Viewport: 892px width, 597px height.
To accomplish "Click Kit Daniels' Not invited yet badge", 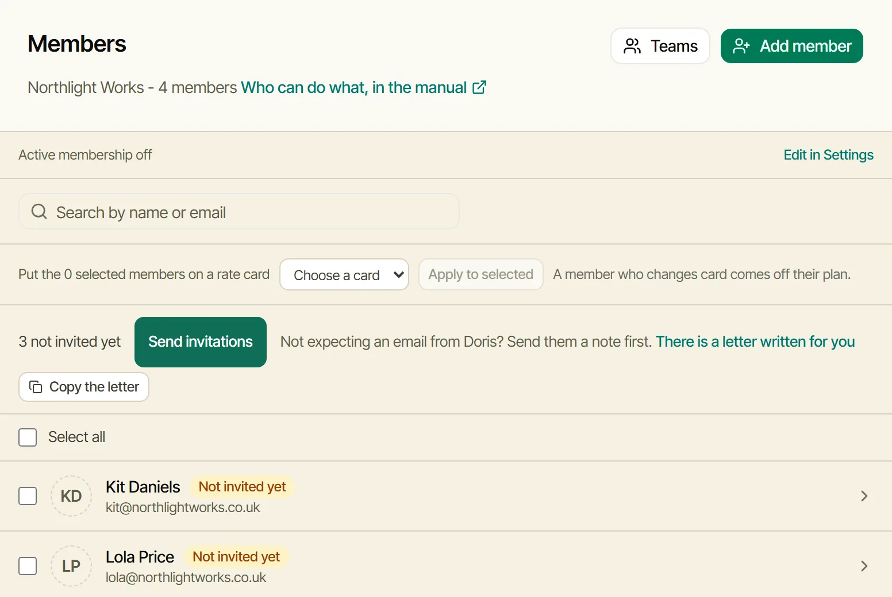I will coord(242,487).
